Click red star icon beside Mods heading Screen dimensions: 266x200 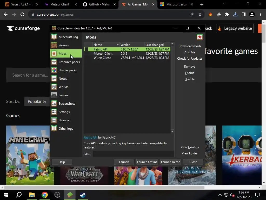click(200, 37)
